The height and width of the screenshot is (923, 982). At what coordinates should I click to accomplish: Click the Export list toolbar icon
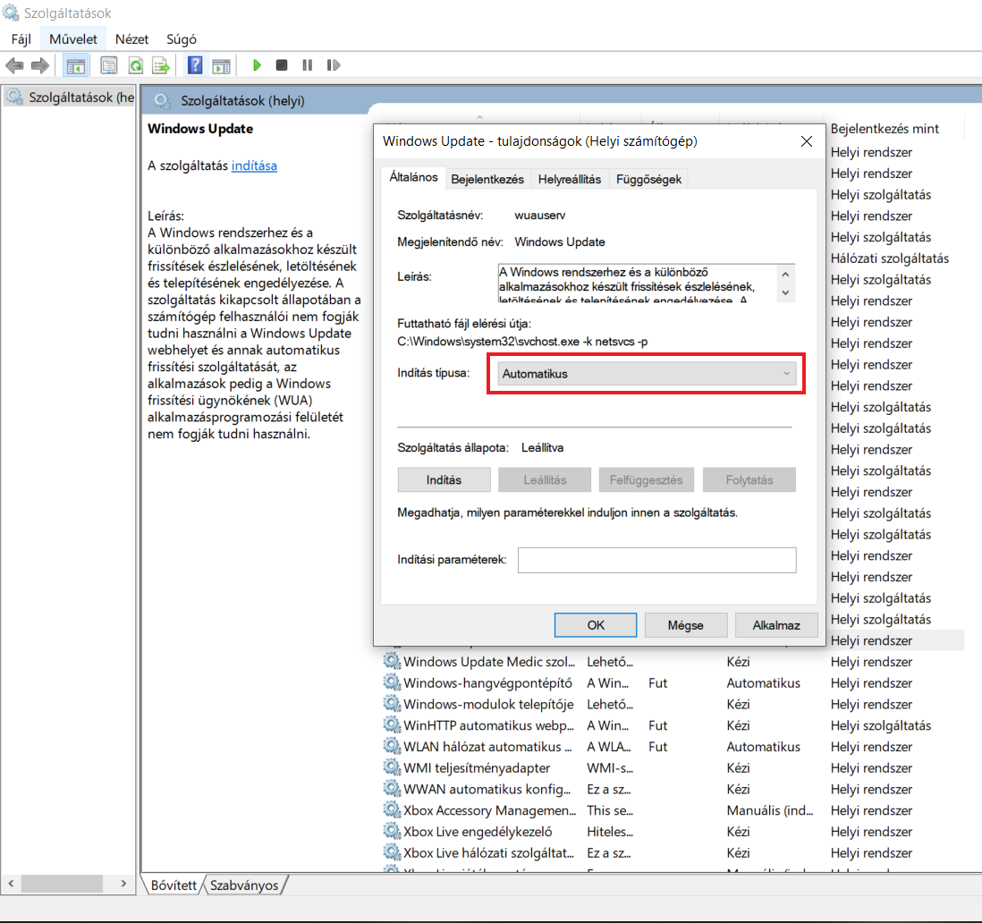point(161,65)
